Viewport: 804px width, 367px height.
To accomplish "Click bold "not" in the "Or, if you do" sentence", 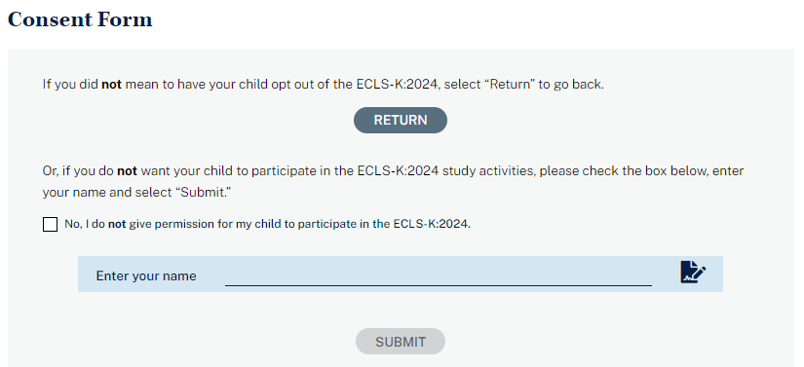I will pyautogui.click(x=127, y=171).
